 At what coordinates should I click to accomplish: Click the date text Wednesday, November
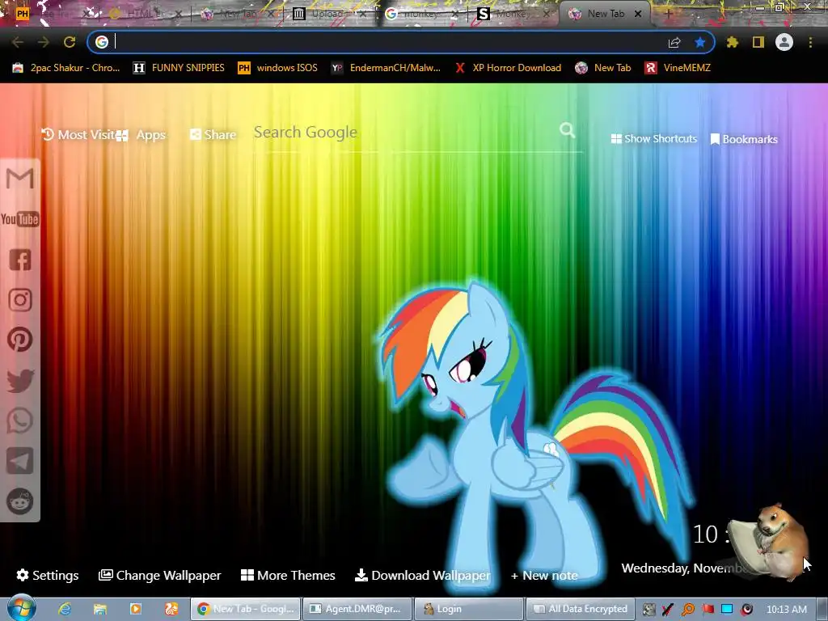click(x=684, y=568)
